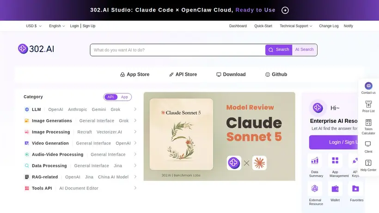This screenshot has height=213, width=379.
Task: Open API Keys icon
Action: 355,161
